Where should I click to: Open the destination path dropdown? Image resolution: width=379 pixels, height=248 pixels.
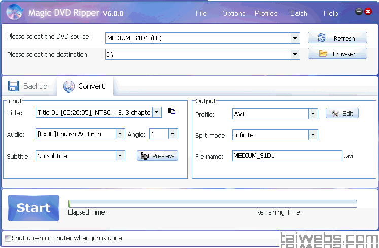295,54
